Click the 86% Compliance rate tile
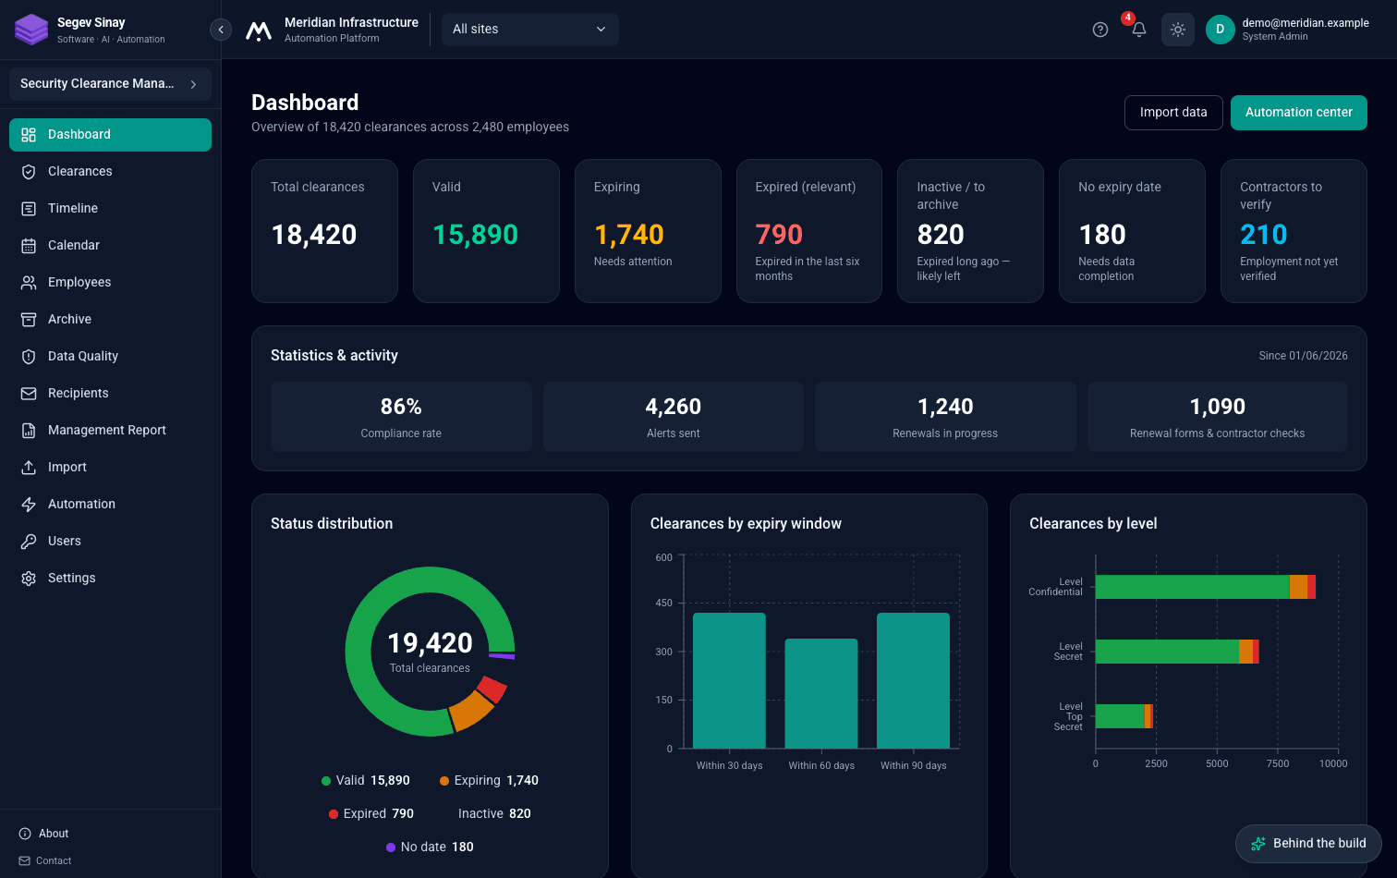The height and width of the screenshot is (878, 1397). coord(401,417)
